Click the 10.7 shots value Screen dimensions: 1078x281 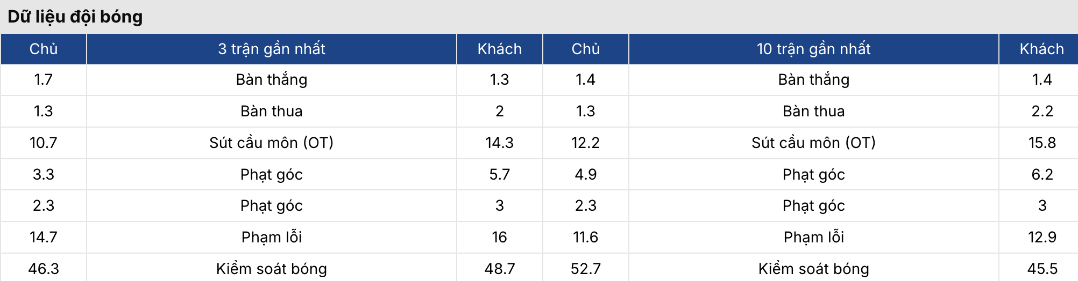pos(44,143)
